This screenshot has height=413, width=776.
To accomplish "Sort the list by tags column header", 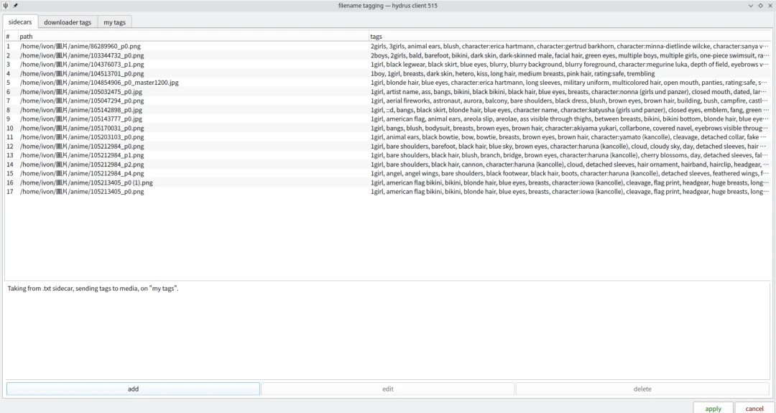I will (568, 36).
